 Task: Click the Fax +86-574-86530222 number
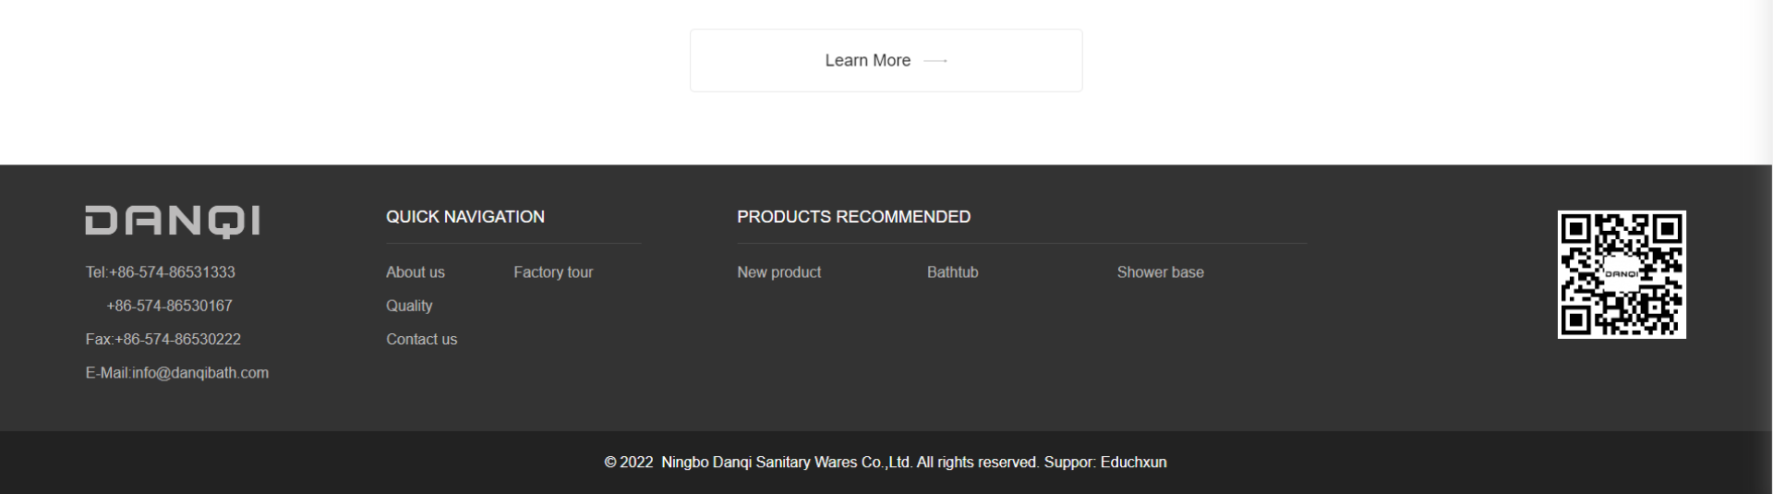point(177,339)
